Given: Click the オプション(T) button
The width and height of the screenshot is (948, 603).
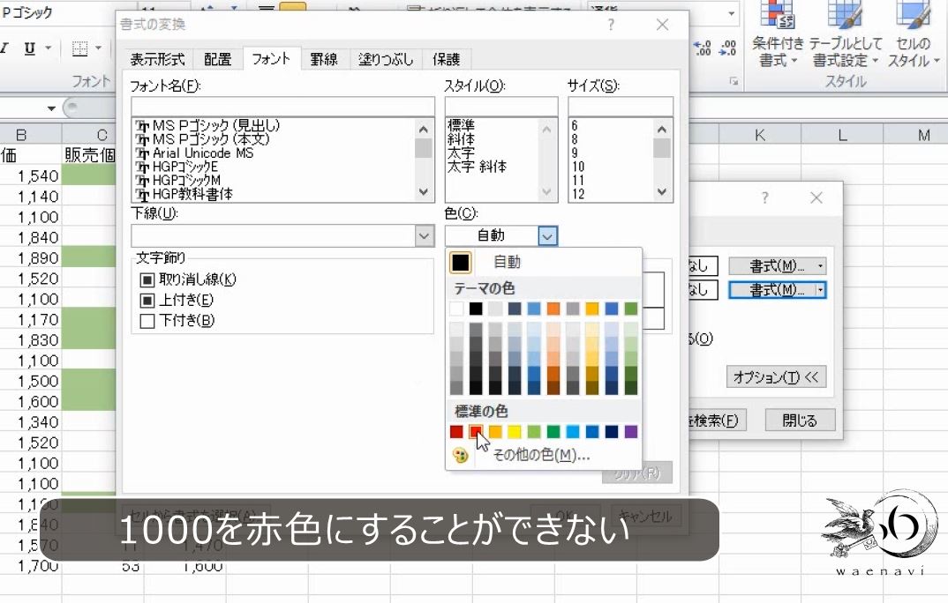Looking at the screenshot, I should (777, 376).
